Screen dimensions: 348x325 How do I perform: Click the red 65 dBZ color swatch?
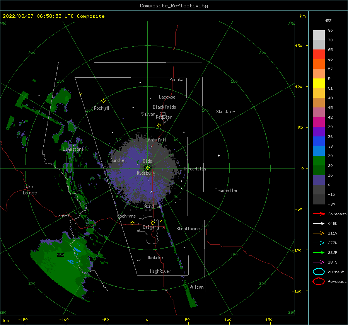pos(319,54)
